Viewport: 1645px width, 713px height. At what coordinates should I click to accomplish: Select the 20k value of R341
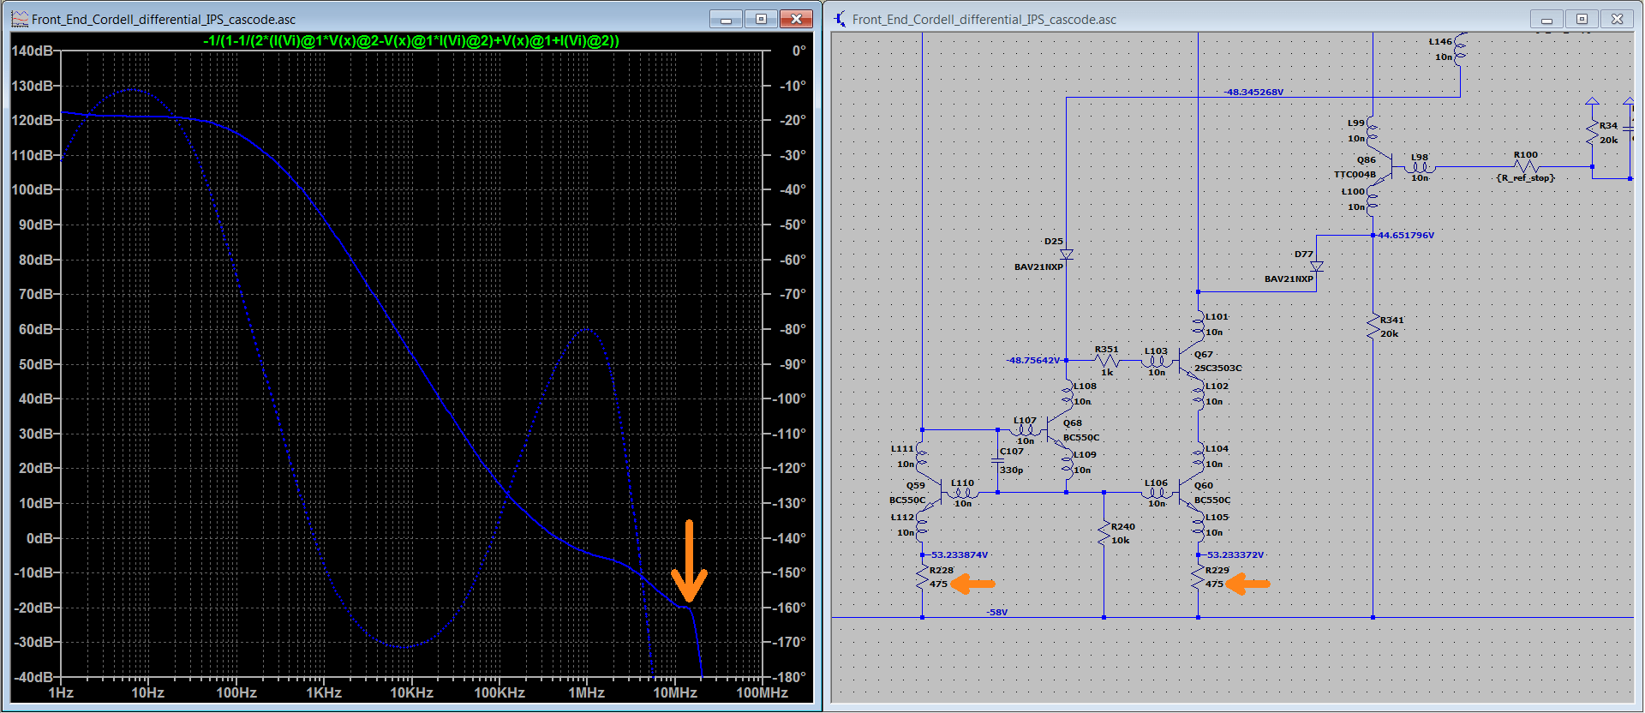pos(1389,333)
